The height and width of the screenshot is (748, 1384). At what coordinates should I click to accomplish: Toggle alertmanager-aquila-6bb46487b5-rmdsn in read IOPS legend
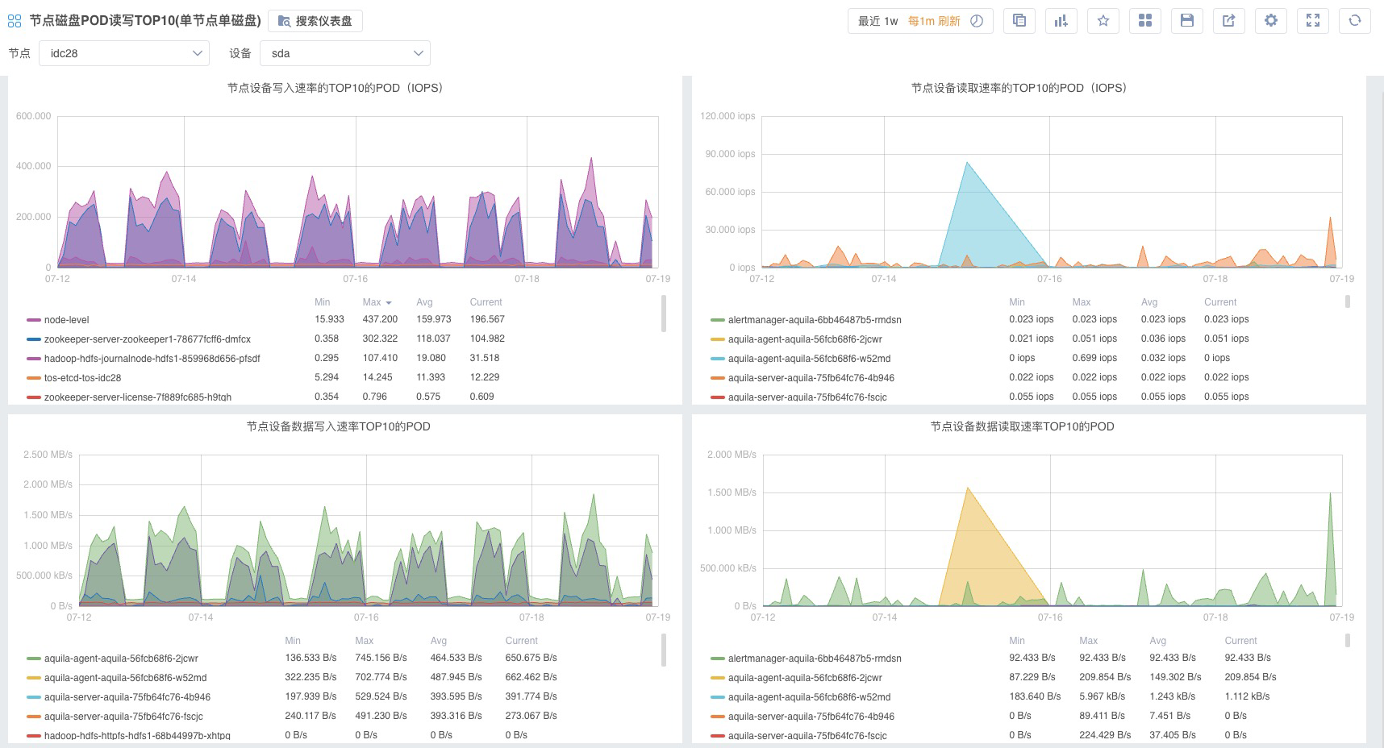(x=815, y=320)
